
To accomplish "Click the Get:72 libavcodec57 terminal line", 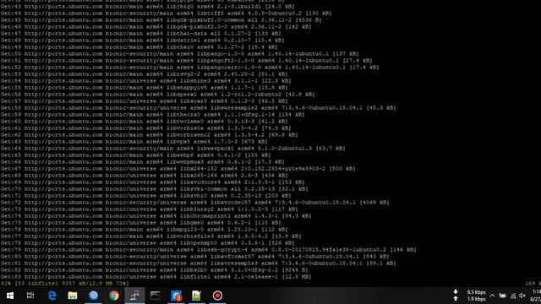I will [195, 203].
